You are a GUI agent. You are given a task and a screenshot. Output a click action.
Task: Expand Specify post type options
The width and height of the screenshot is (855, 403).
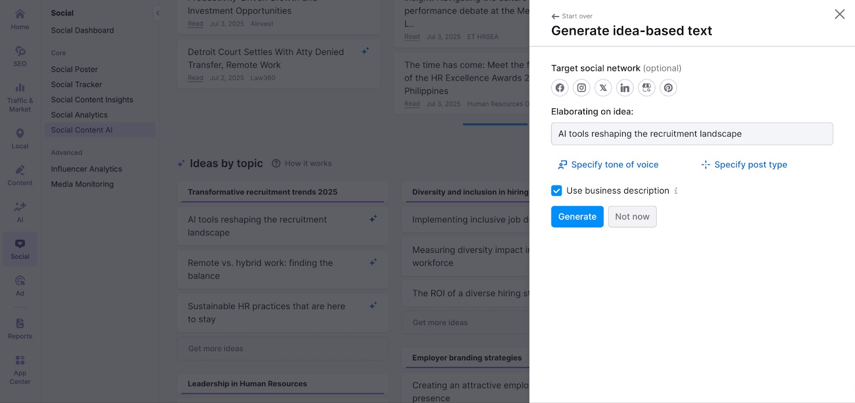(x=744, y=165)
